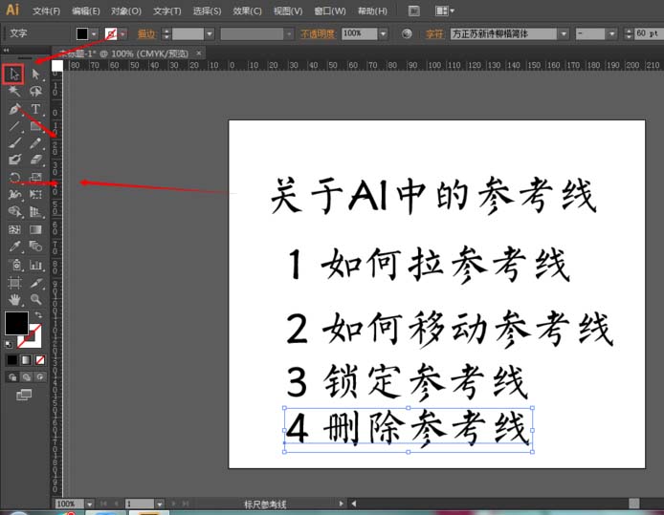Click the 字符 panel link

[x=434, y=33]
